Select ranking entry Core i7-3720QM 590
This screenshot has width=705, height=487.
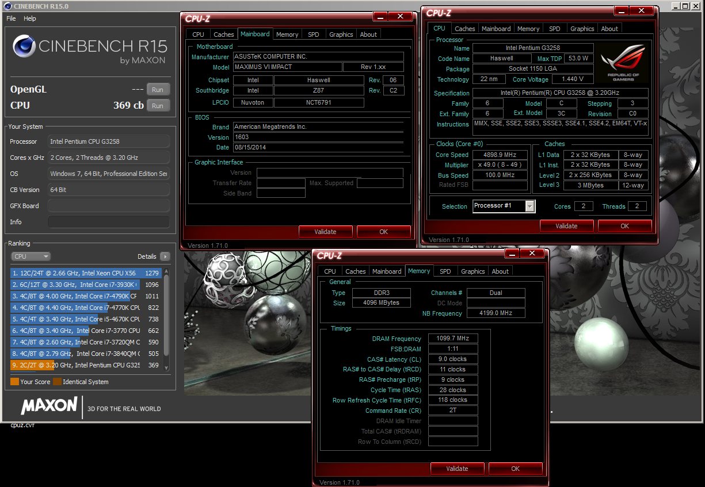(86, 342)
